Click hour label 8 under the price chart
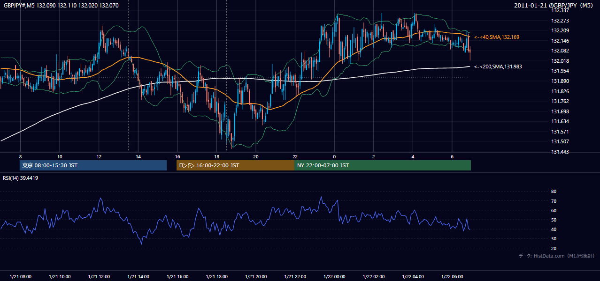Viewport: 600px width, 281px height. (20, 156)
